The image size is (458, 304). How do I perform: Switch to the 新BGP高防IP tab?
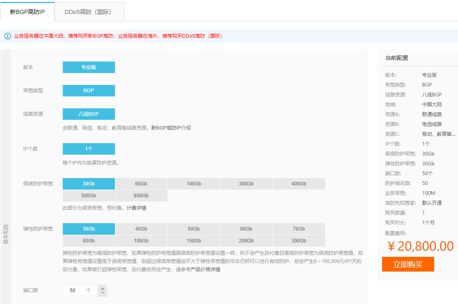[27, 12]
